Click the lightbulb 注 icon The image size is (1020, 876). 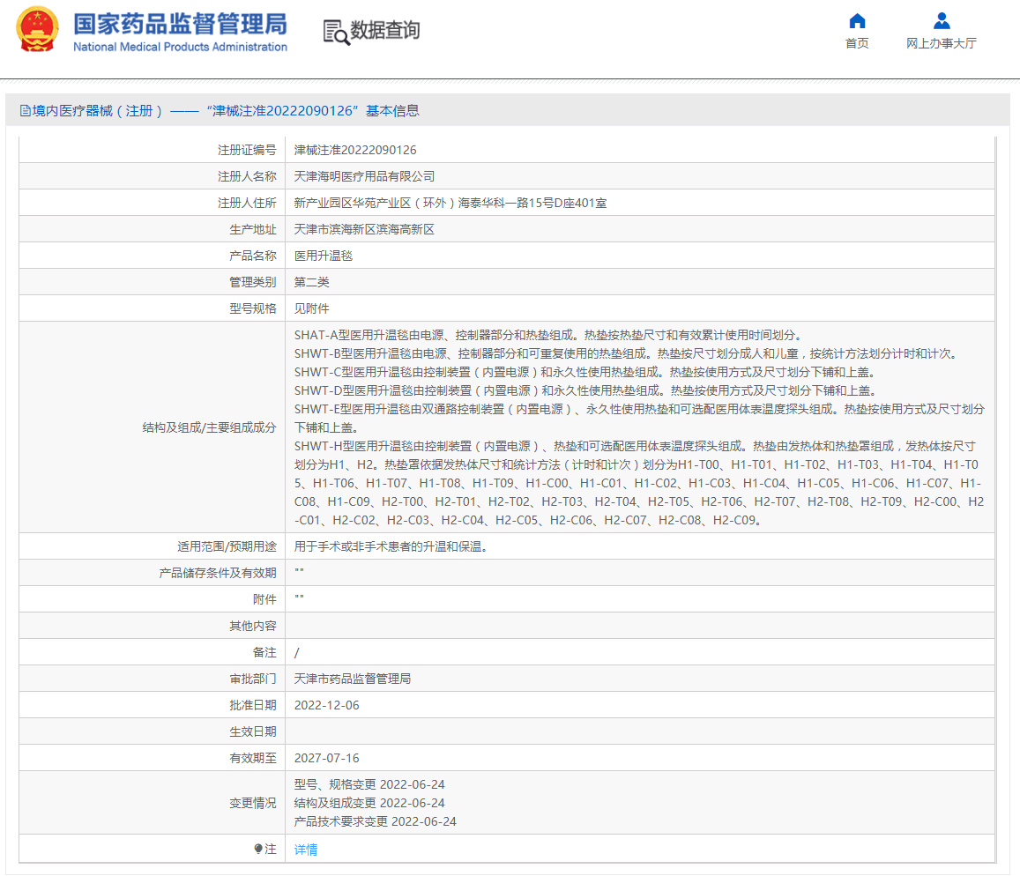tap(258, 849)
